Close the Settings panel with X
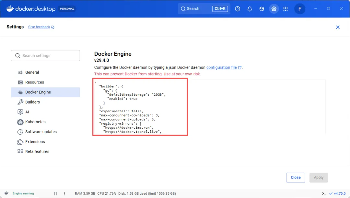 338,27
